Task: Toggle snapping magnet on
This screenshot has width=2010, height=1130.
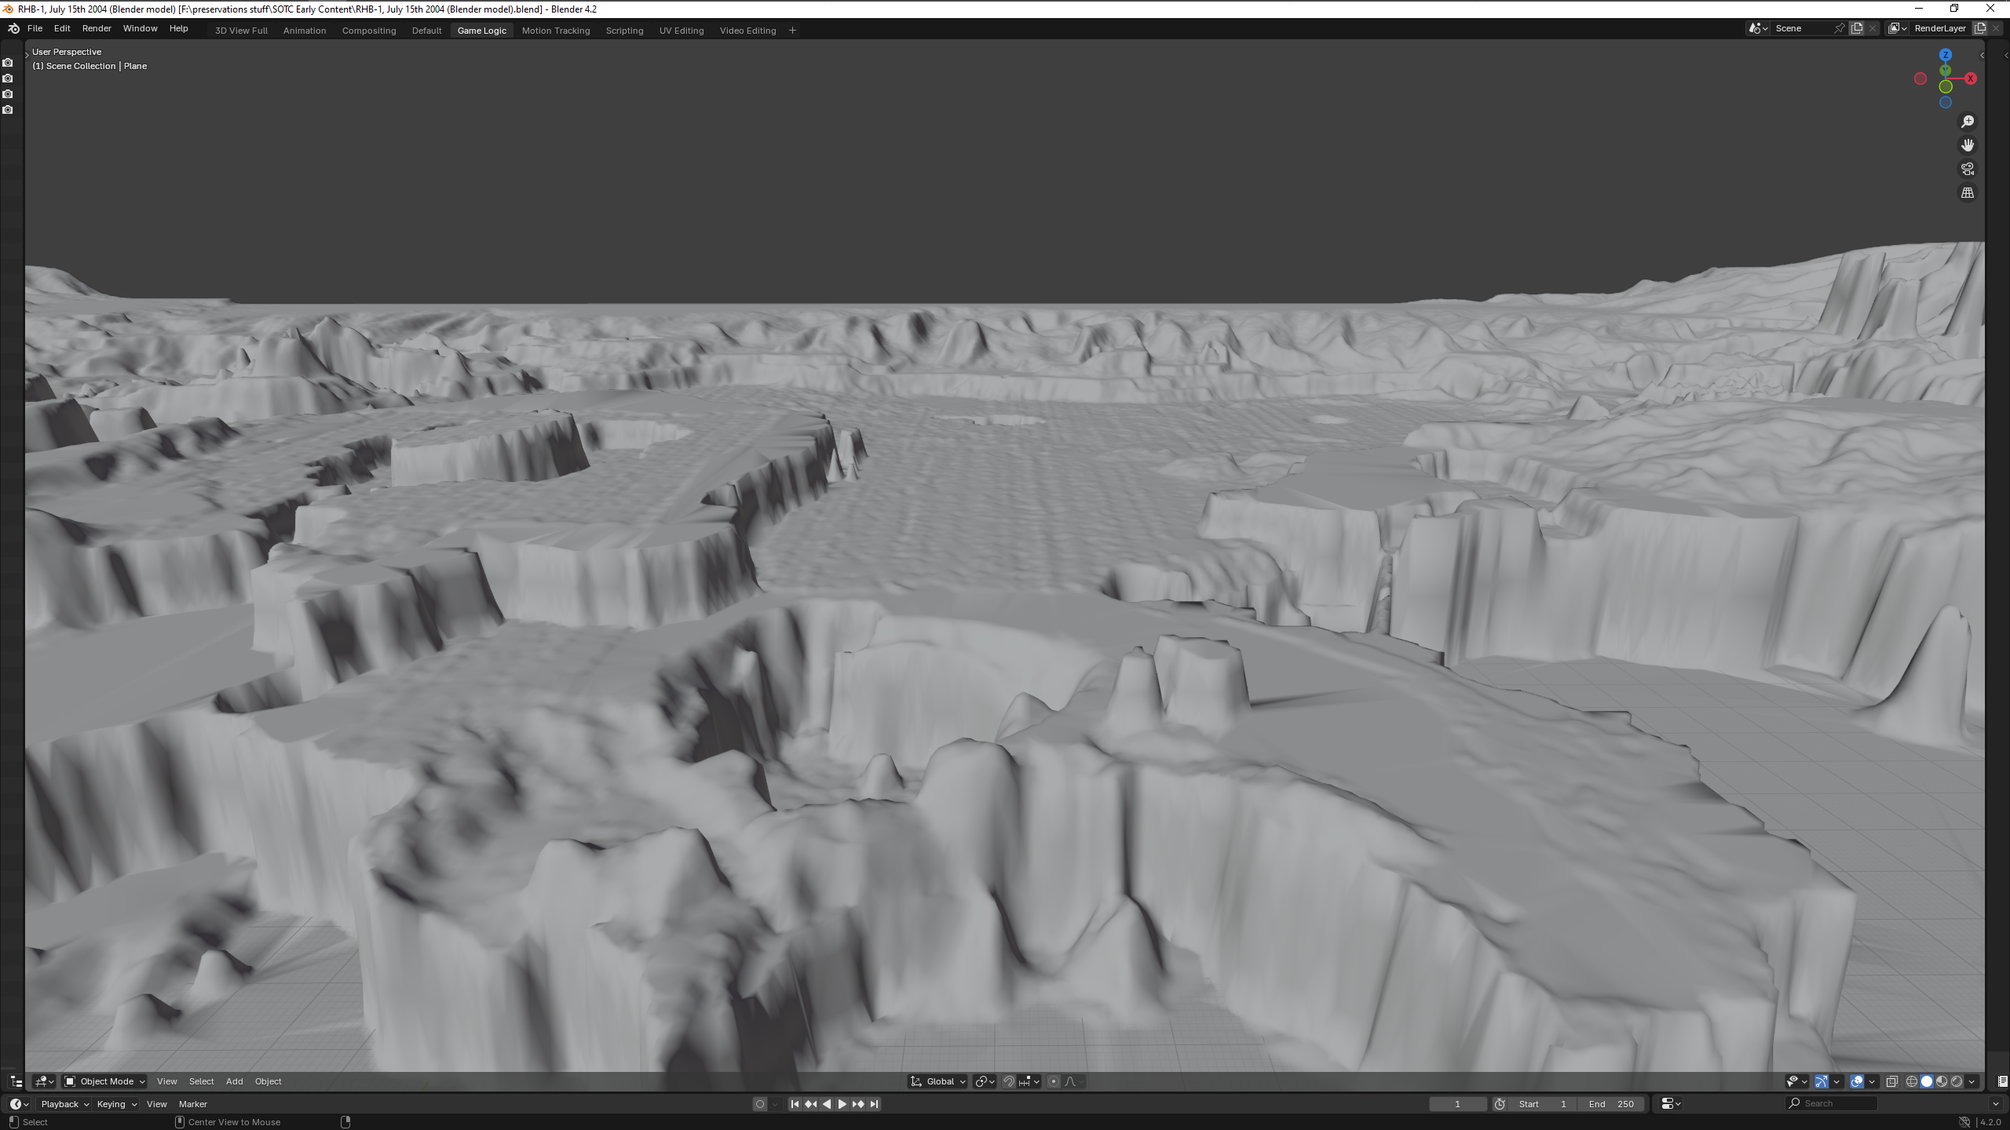Action: click(x=1009, y=1081)
